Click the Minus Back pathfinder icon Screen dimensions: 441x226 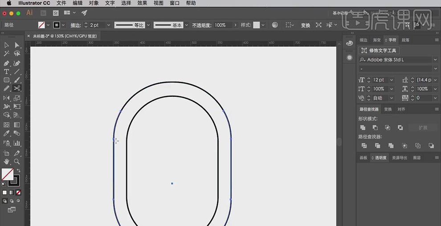(431, 145)
